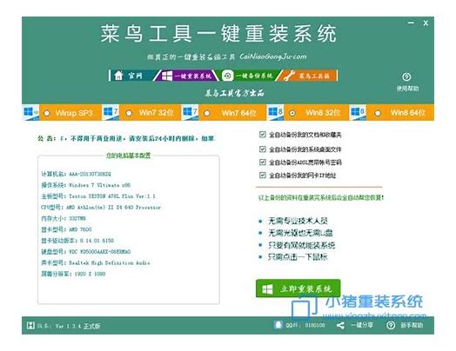456x351 pixels.
Task: Click the share icon in bottom bar
Action: click(x=340, y=326)
